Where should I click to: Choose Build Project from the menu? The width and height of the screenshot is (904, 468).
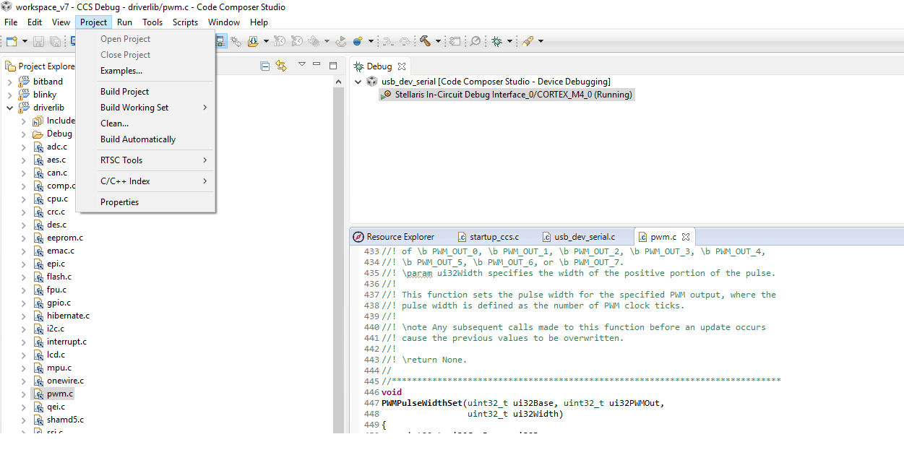pos(145,92)
